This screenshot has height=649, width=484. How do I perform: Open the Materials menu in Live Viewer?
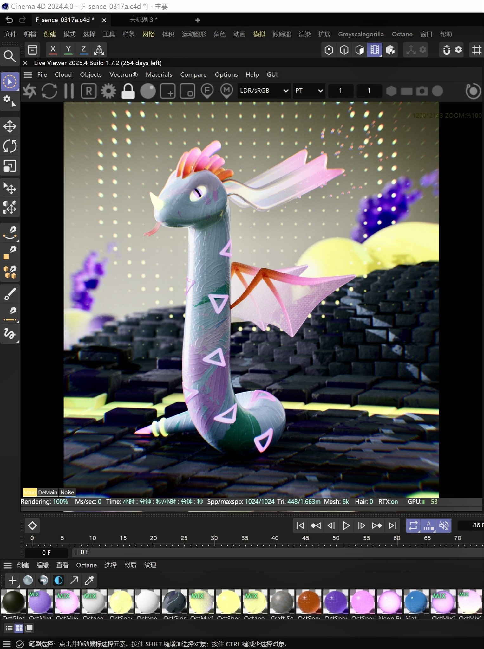pos(159,74)
